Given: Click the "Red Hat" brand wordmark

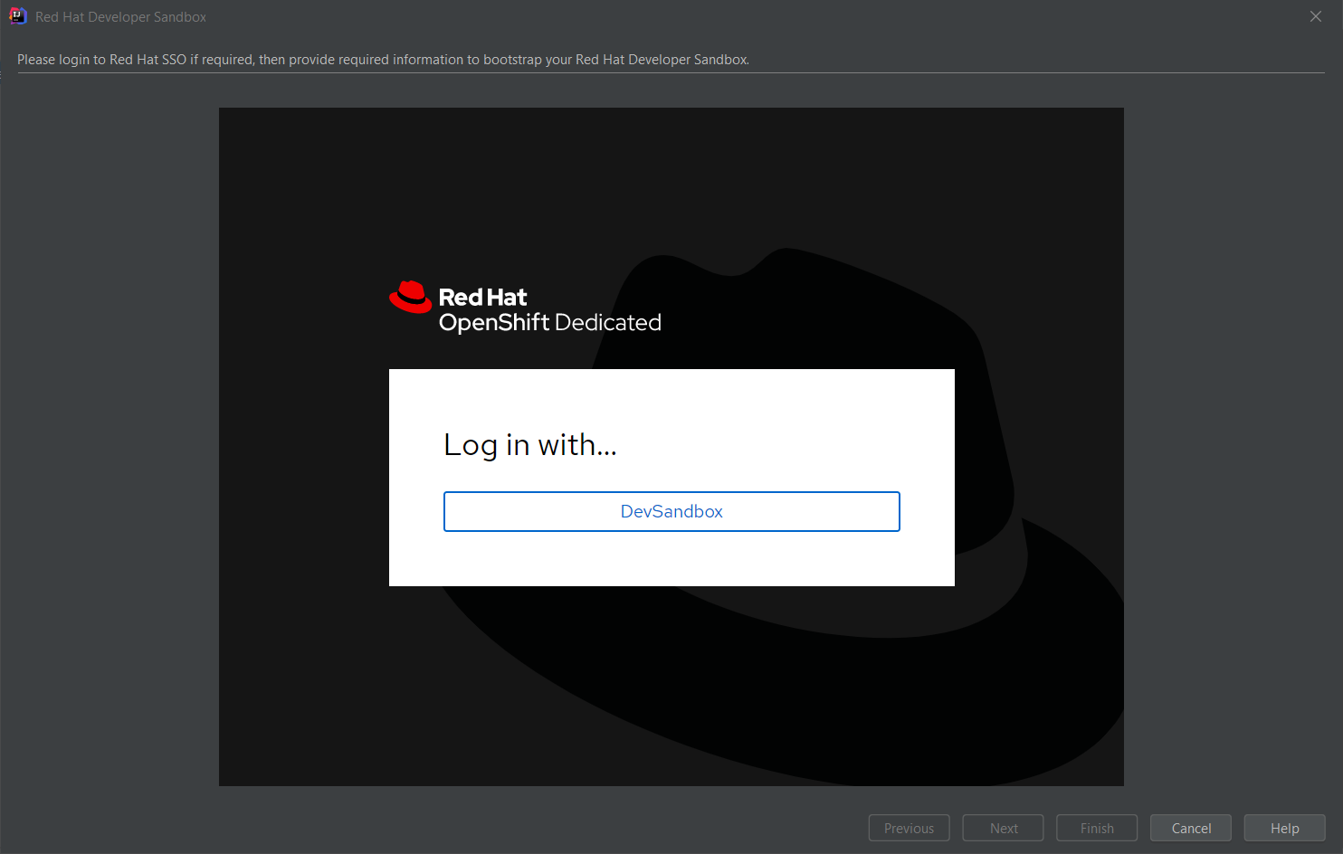Looking at the screenshot, I should click(x=482, y=297).
